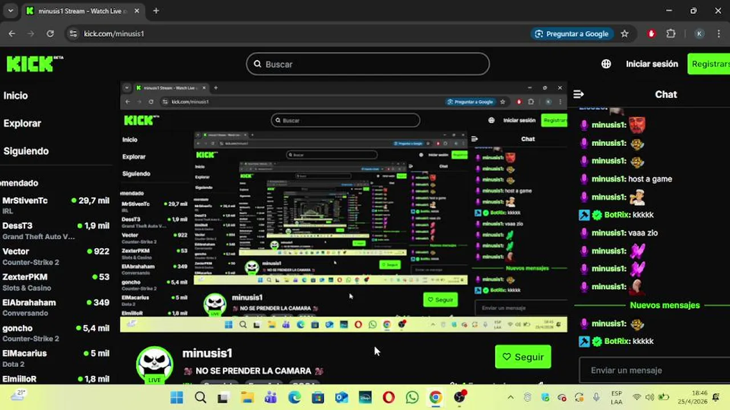The image size is (730, 410).
Task: Click Iniciar sesión to log in
Action: coord(652,64)
